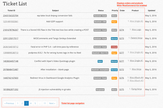Select page 4 in pagination
This screenshot has width=163, height=108.
(x=31, y=103)
